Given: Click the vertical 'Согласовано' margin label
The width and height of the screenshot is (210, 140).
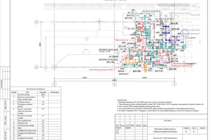Looking at the screenshot, I should point(2,84).
